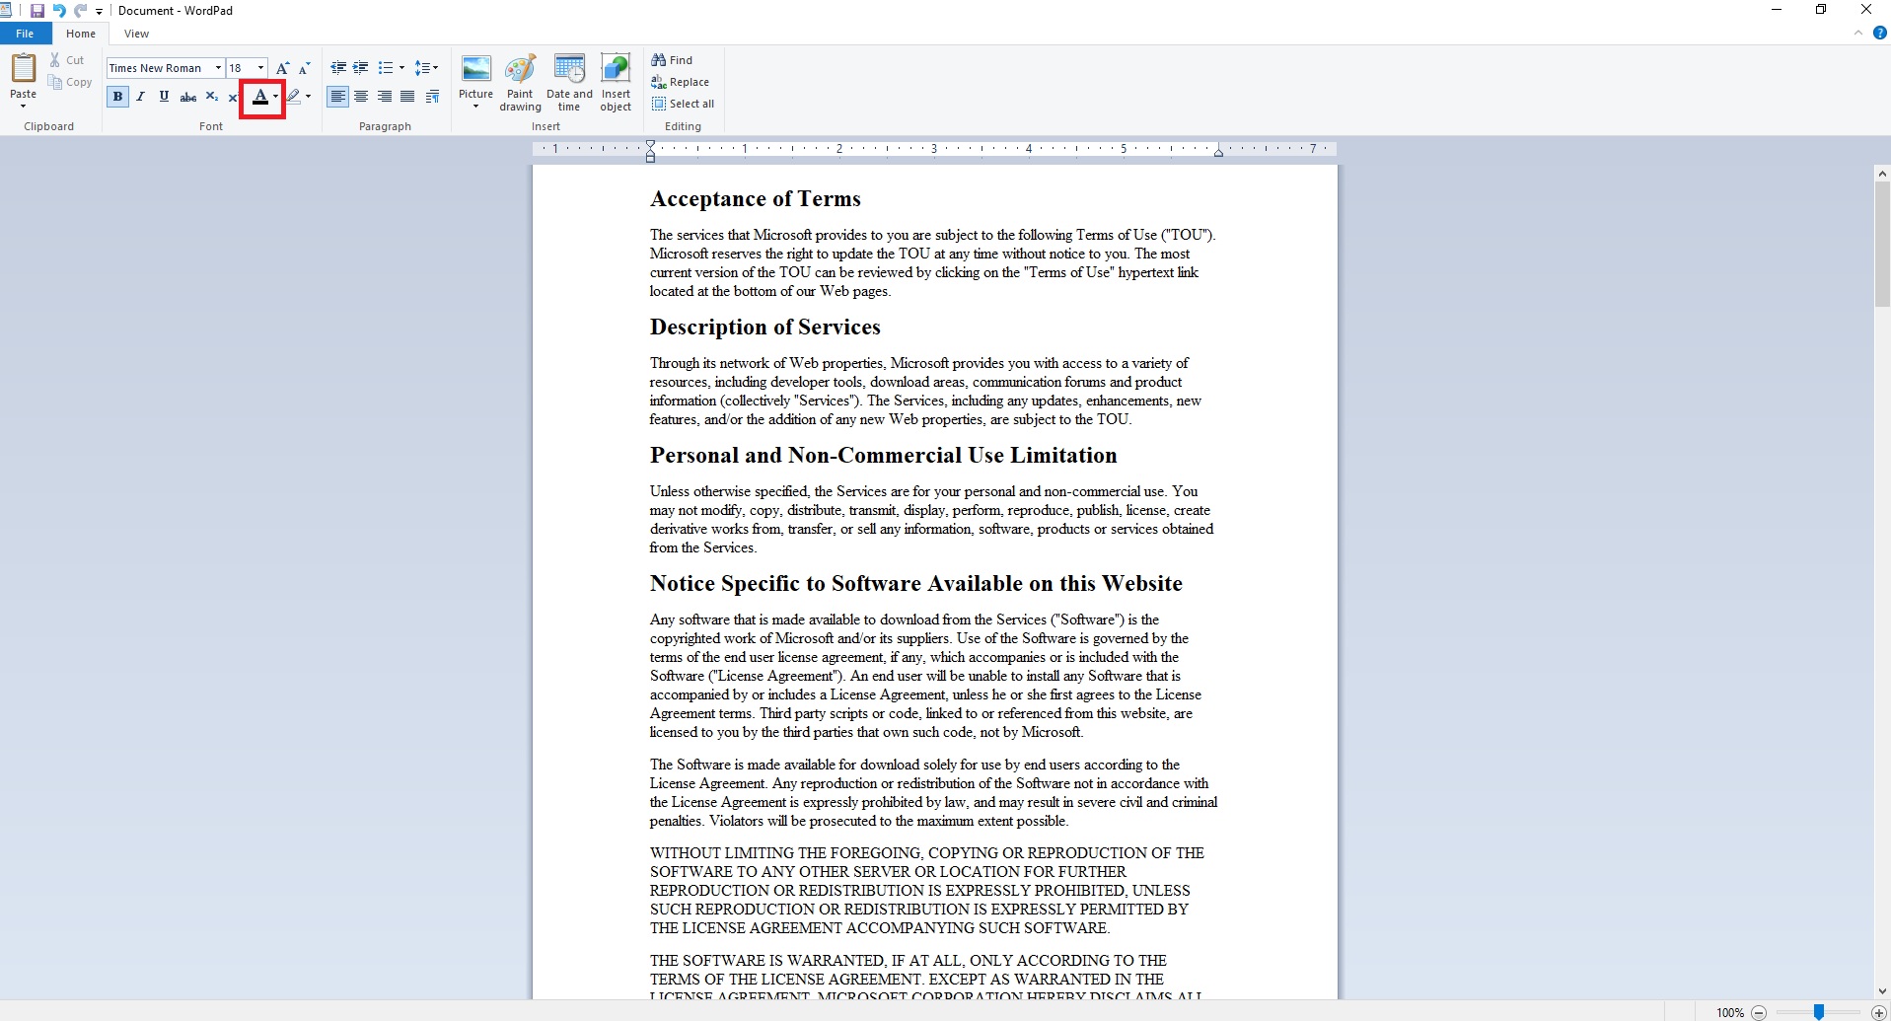This screenshot has width=1891, height=1021.
Task: Click the zoom slider handle
Action: (1818, 1012)
